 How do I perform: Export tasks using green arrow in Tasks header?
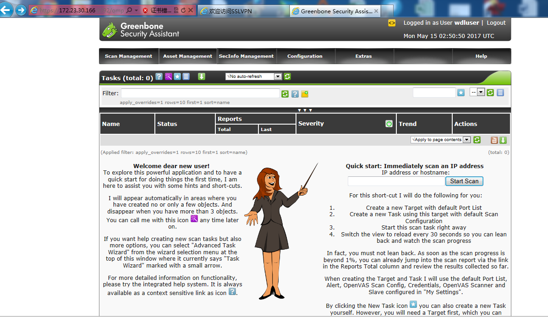pyautogui.click(x=202, y=77)
